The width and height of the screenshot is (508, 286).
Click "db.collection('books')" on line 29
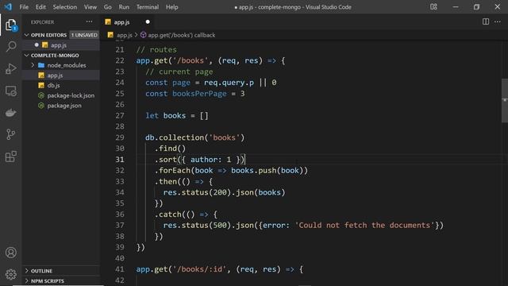tap(194, 137)
